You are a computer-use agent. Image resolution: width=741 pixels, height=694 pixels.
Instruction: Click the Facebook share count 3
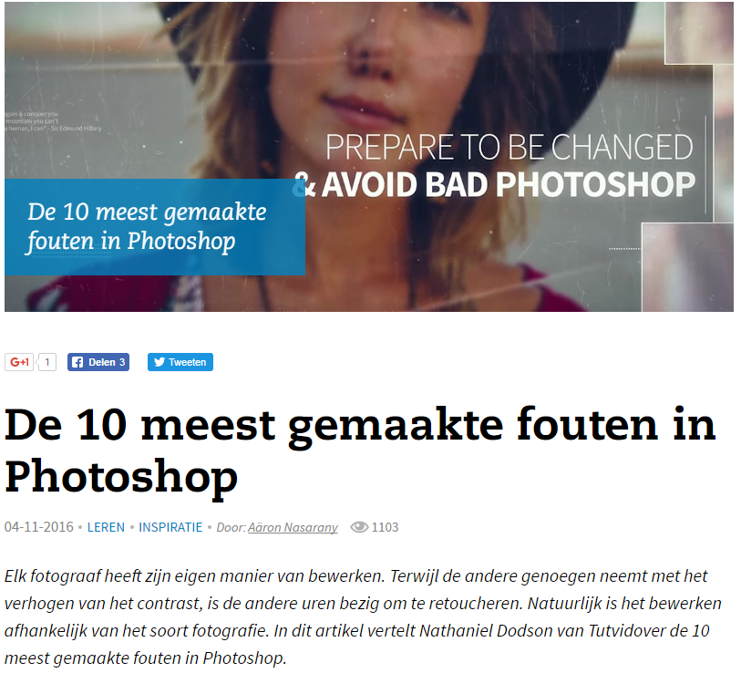pos(122,362)
